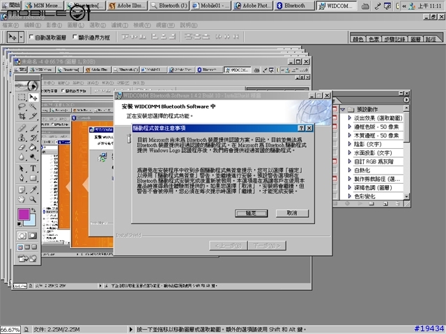Select the Move tool in toolbox
Screen dimensions: 446x334
pyautogui.click(x=33, y=97)
